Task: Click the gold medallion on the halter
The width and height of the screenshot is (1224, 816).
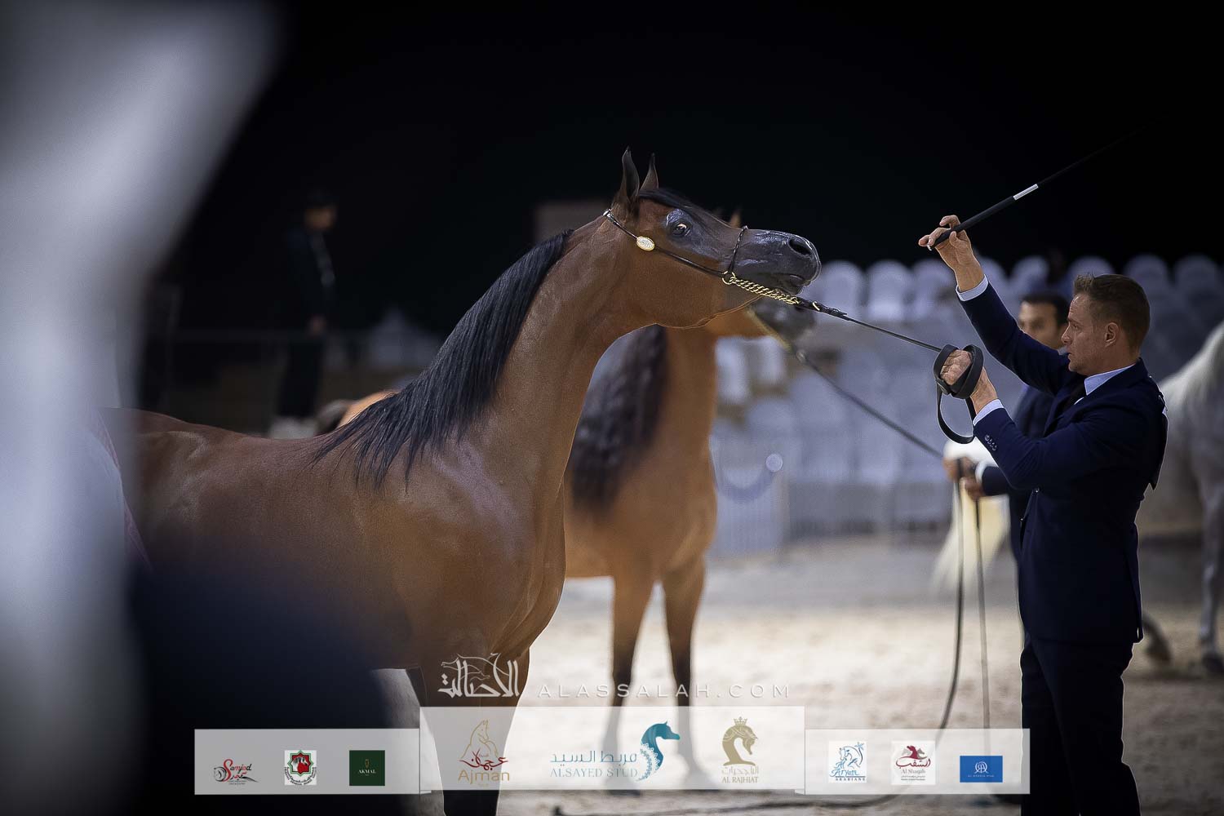Action: point(647,242)
